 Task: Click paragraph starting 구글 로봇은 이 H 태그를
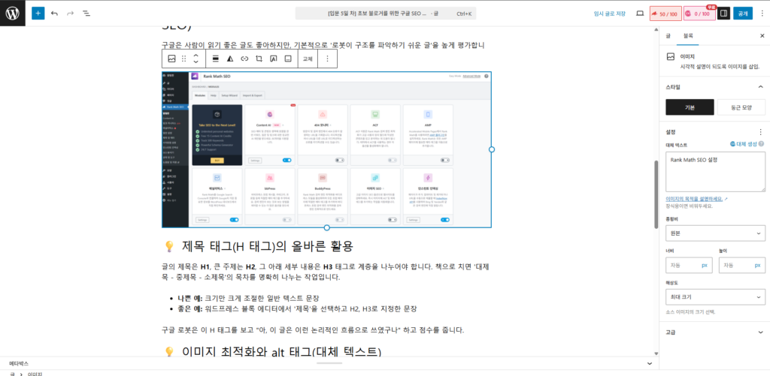point(313,330)
